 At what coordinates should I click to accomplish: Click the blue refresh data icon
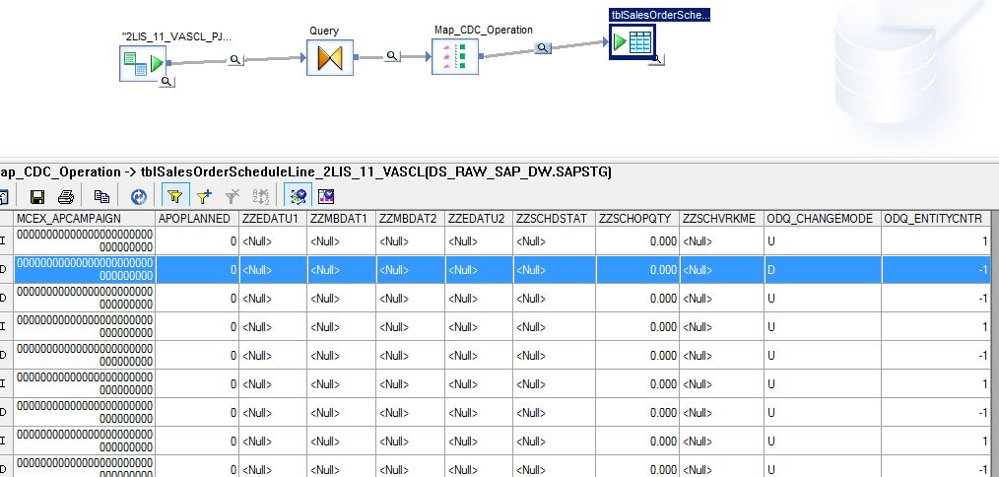138,196
